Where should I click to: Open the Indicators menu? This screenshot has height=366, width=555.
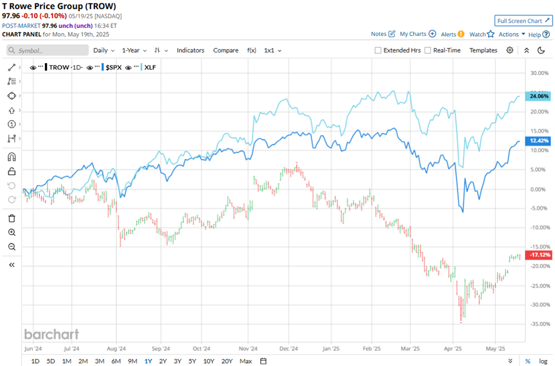tap(190, 50)
